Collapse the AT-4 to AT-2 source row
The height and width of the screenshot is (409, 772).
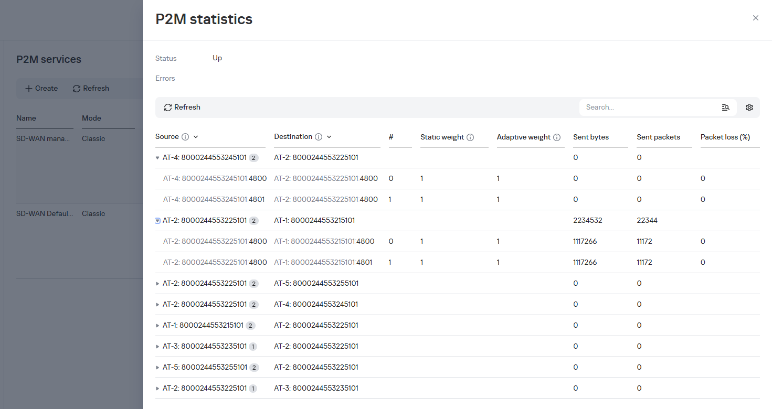click(x=157, y=158)
